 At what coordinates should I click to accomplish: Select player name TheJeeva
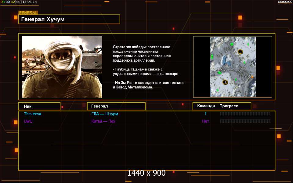tap(33, 114)
